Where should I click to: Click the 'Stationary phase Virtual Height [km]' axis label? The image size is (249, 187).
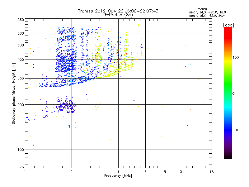coord(13,93)
